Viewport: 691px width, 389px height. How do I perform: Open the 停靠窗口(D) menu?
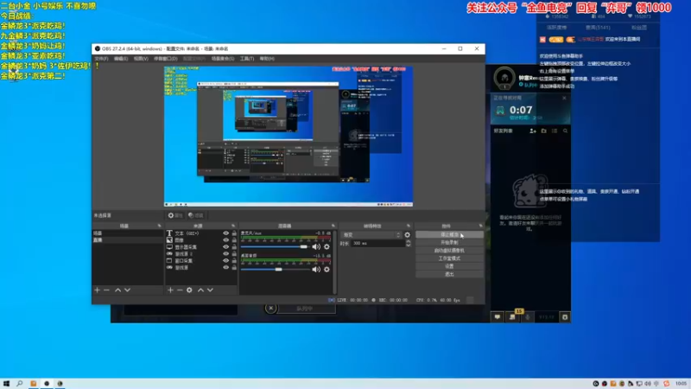(165, 59)
